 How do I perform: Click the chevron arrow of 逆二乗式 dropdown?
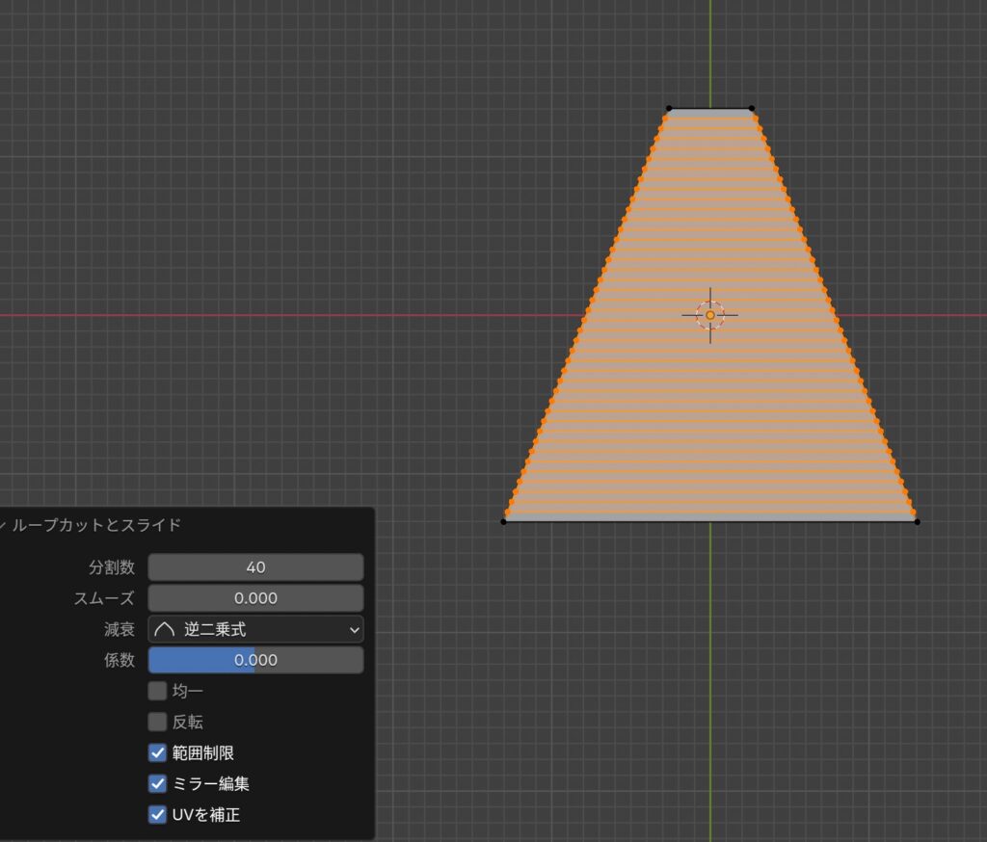354,630
